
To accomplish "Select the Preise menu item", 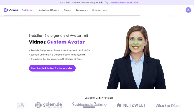I will (67, 10).
